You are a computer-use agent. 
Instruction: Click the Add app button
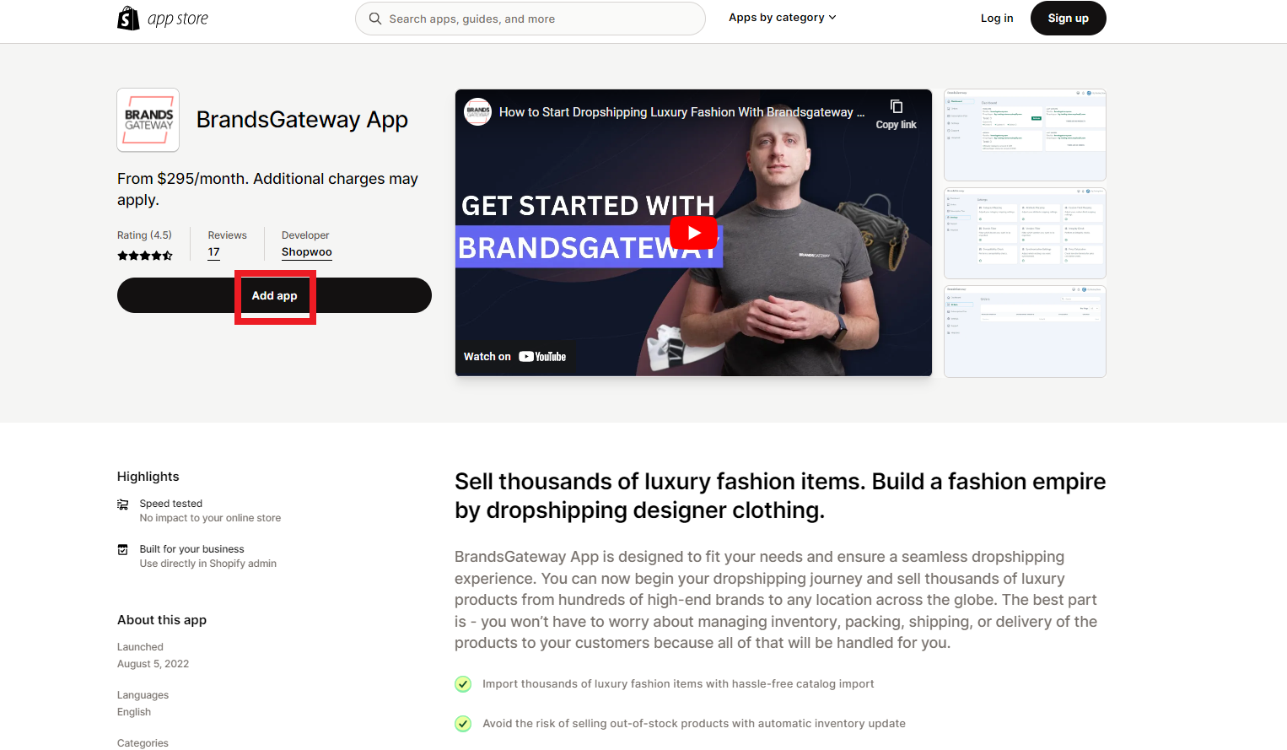(274, 295)
